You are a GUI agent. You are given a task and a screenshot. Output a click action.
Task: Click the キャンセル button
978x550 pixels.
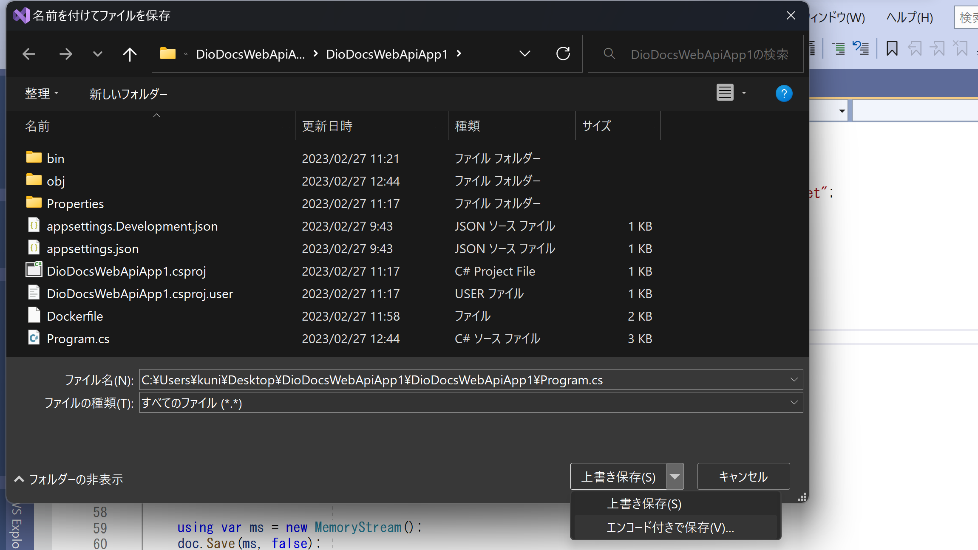[x=743, y=477]
